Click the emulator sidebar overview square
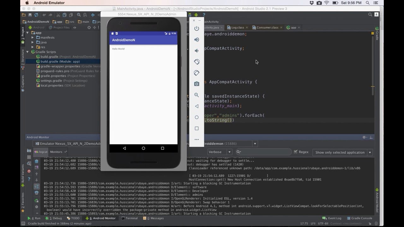Image resolution: width=404 pixels, height=227 pixels. pos(197,128)
